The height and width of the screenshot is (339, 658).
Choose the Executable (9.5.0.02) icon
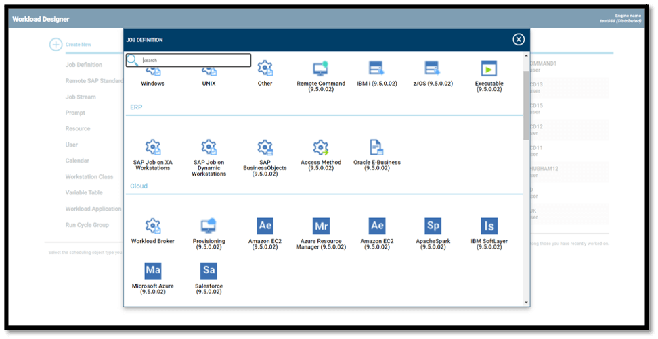pyautogui.click(x=489, y=69)
